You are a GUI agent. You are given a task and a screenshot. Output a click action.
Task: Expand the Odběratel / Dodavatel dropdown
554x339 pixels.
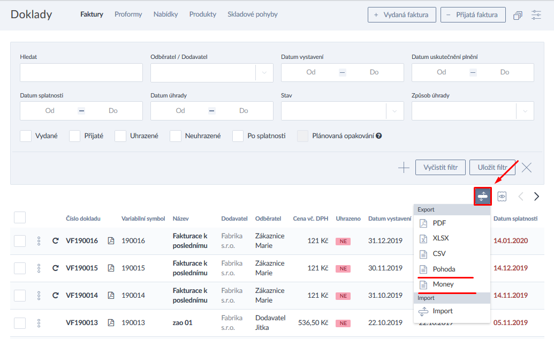[x=264, y=73]
